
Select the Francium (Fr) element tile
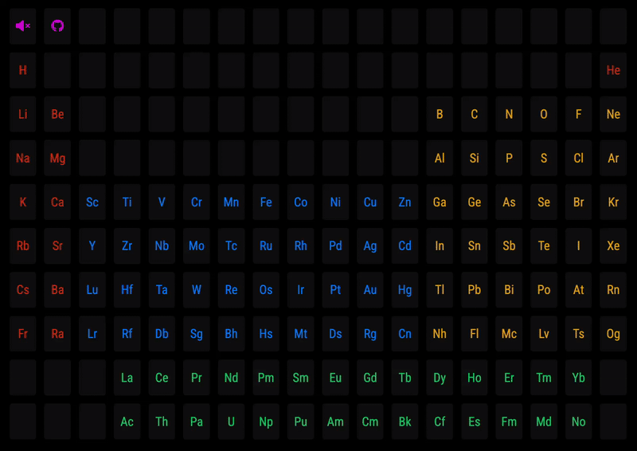[x=23, y=334]
